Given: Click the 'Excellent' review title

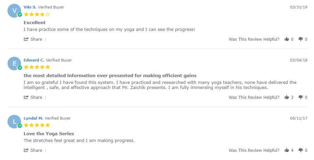Looking at the screenshot, I should 35,23.
